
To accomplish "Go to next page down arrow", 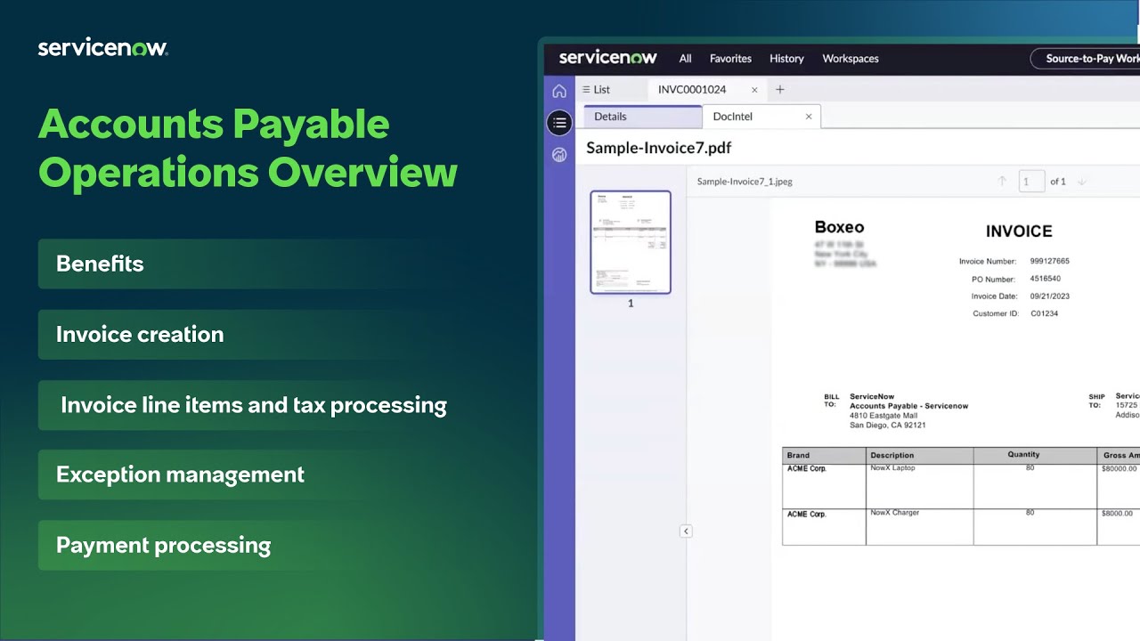I will click(x=1082, y=181).
